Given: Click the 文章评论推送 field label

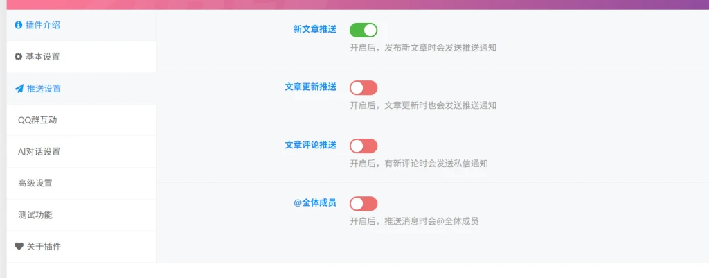Looking at the screenshot, I should (x=311, y=145).
